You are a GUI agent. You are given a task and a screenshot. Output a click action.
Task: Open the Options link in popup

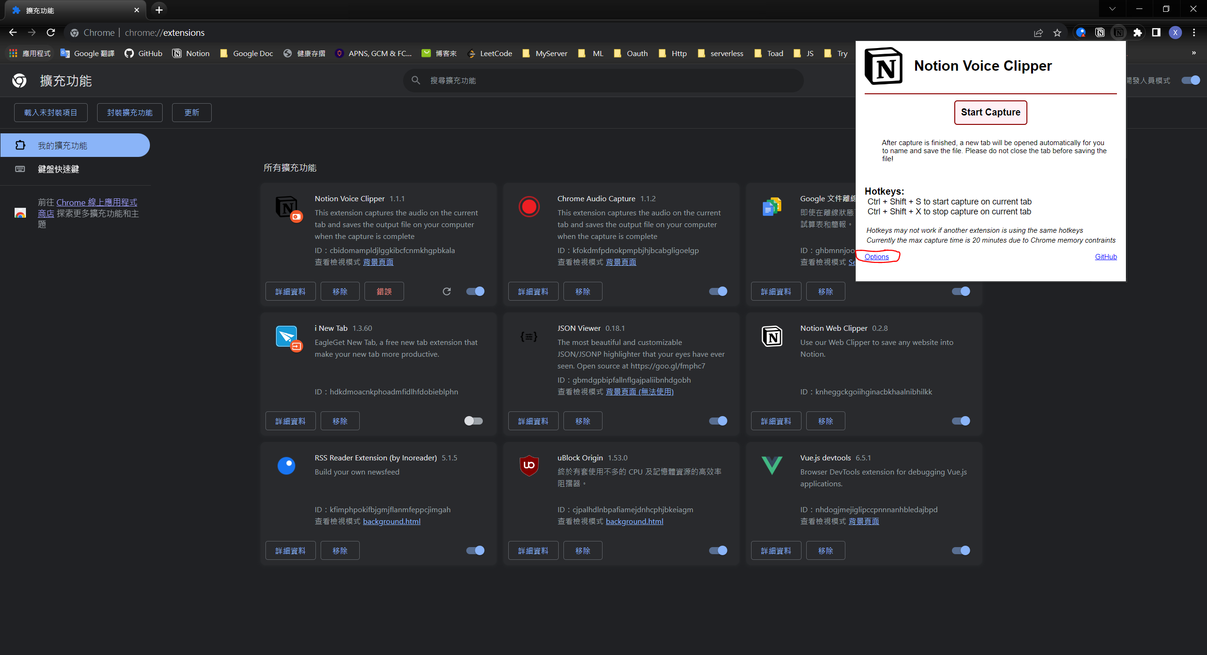click(876, 256)
